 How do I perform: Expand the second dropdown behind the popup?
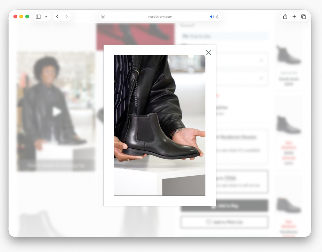[x=261, y=78]
